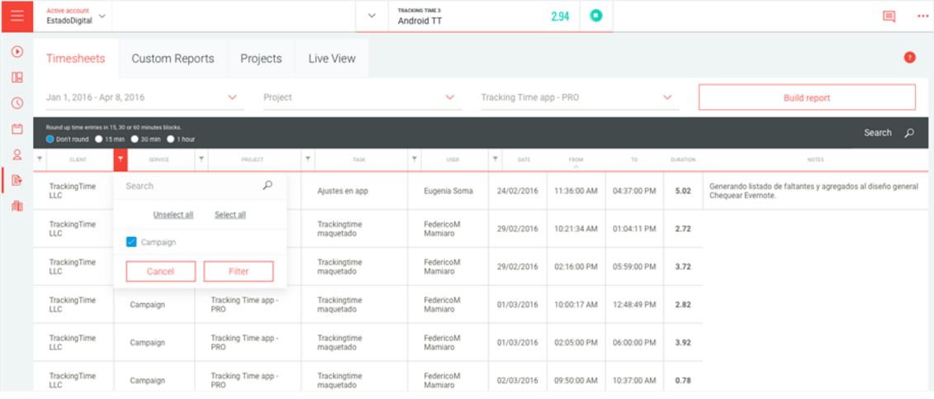Screen dimensions: 934x399
Task: Click the 10:21:34 AM from time
Action: click(x=576, y=229)
